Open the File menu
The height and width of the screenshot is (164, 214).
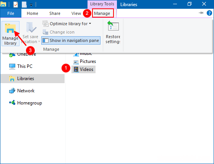(x=11, y=13)
